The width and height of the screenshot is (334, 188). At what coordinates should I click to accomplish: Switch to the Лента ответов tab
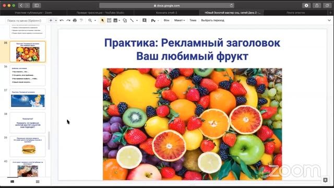click(x=296, y=13)
